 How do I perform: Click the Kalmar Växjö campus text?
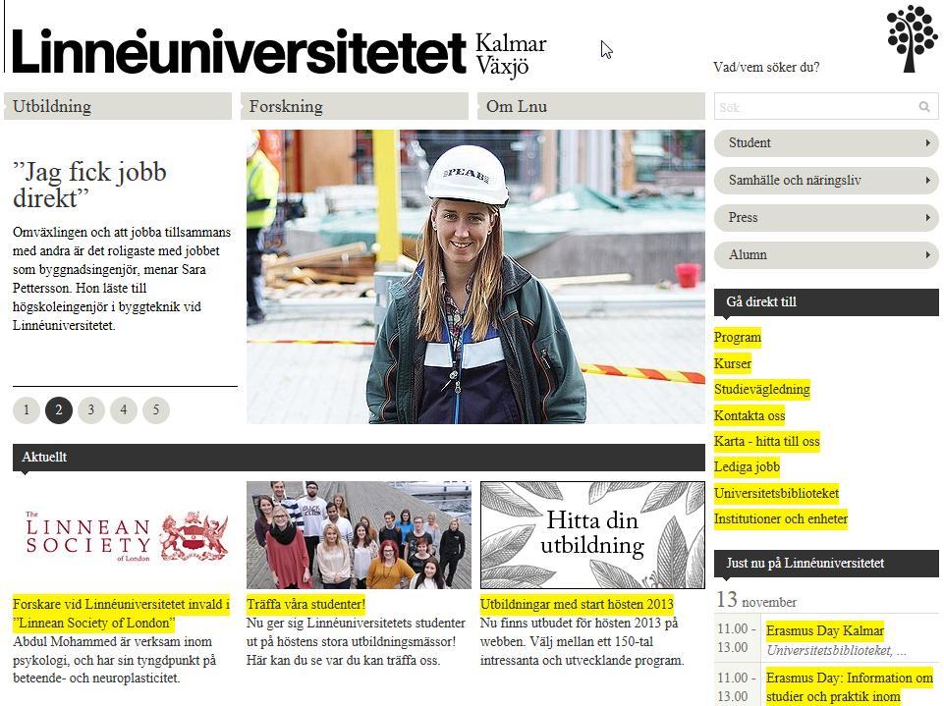coord(511,55)
